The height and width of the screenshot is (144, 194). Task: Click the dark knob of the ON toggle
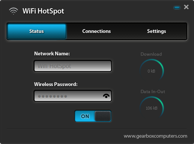[103, 116]
